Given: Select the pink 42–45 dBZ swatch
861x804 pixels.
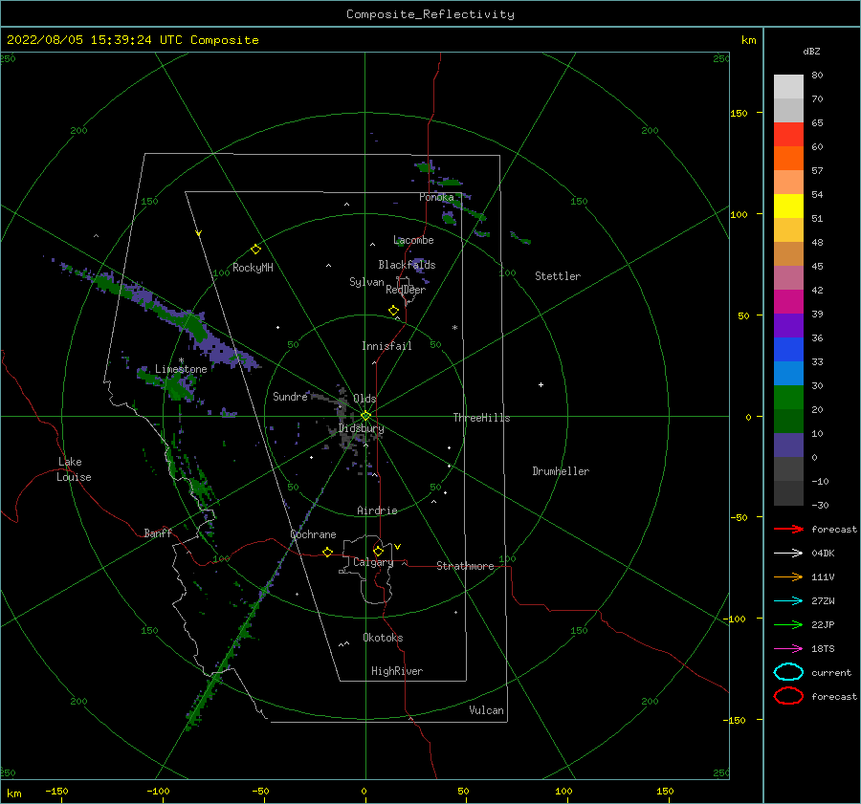Looking at the screenshot, I should [788, 278].
